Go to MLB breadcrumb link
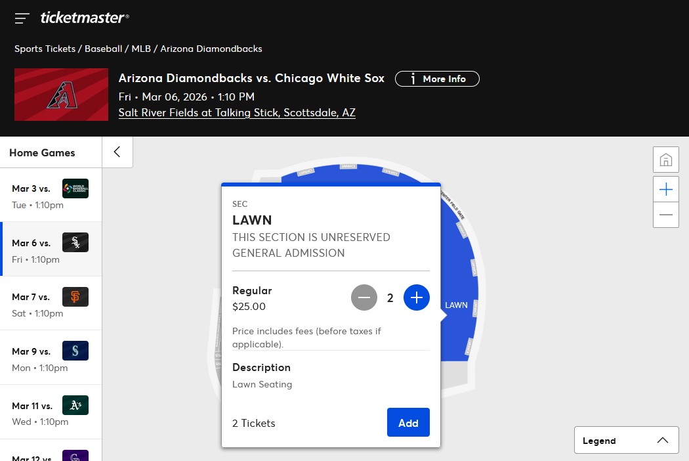689x461 pixels. [140, 49]
